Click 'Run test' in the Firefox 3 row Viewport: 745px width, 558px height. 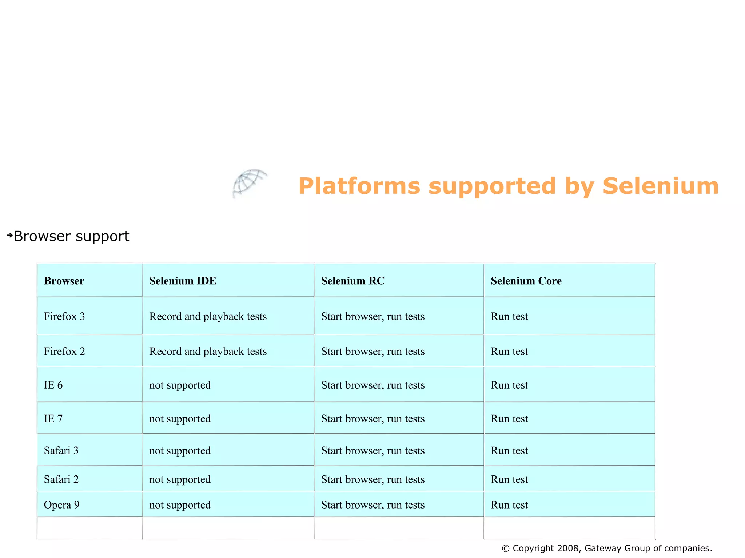(509, 316)
